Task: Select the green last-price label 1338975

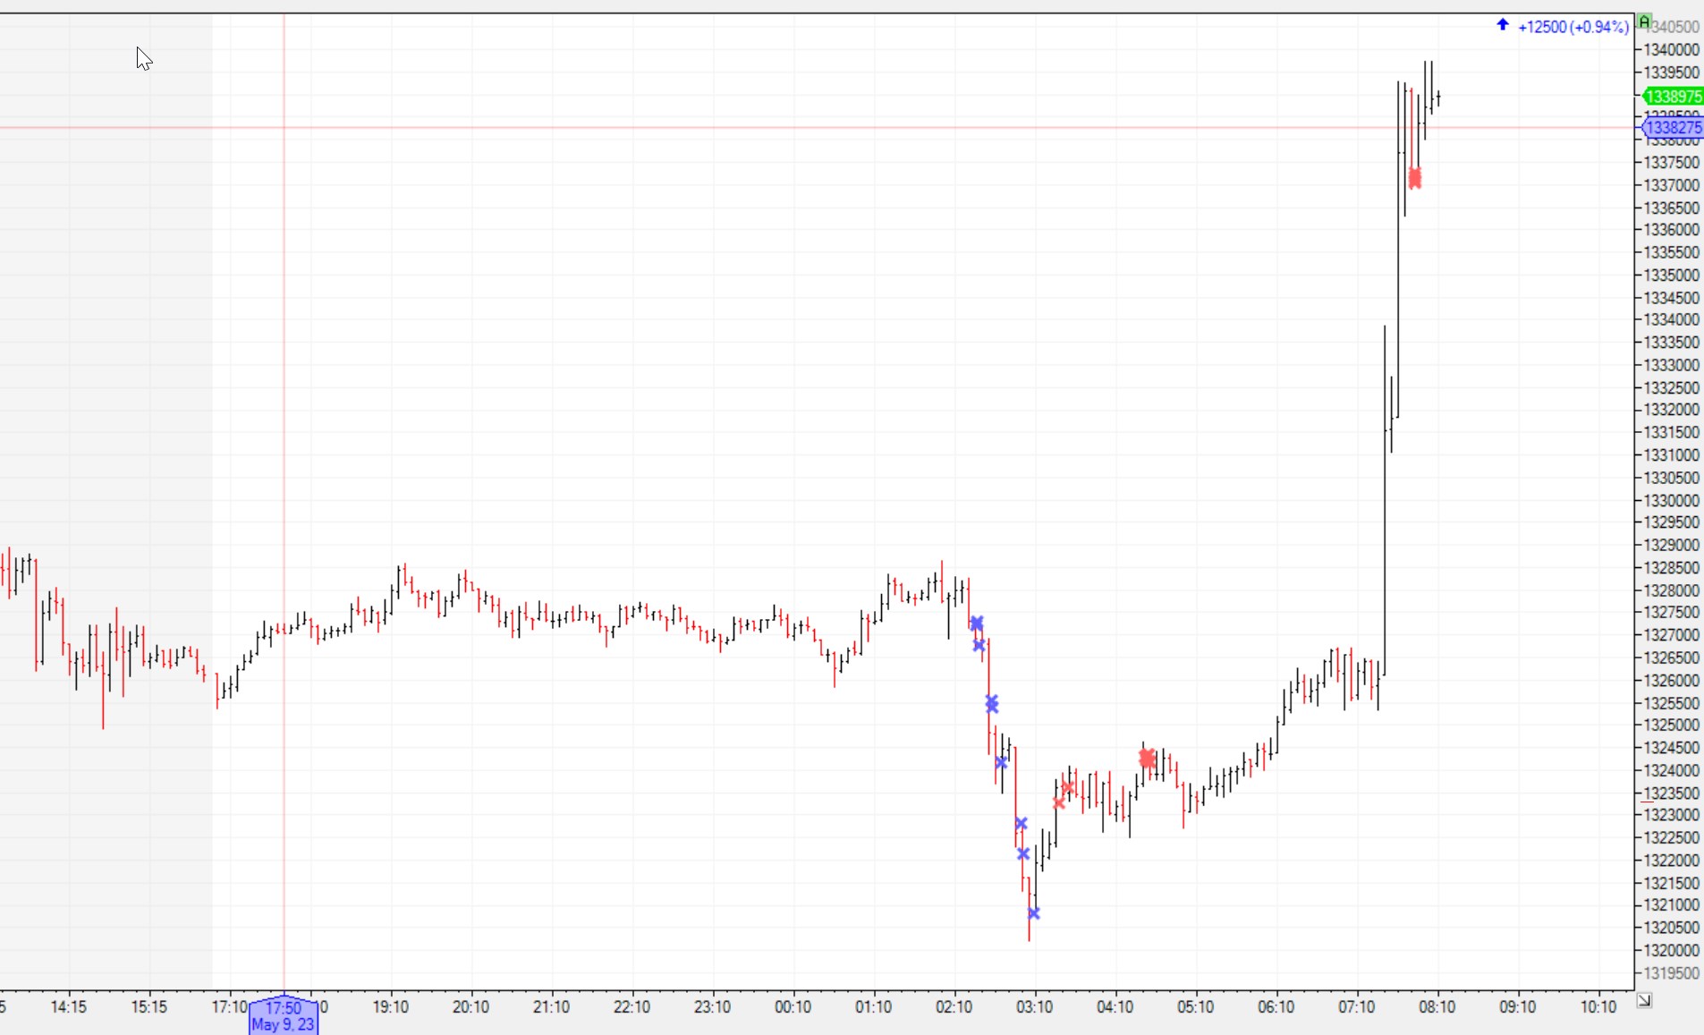Action: coord(1673,97)
